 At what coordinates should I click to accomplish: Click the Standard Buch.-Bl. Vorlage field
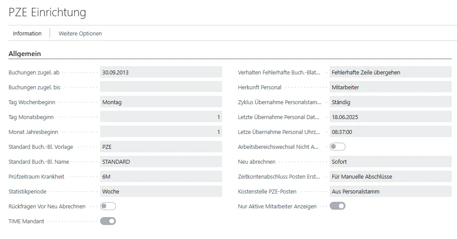click(161, 147)
